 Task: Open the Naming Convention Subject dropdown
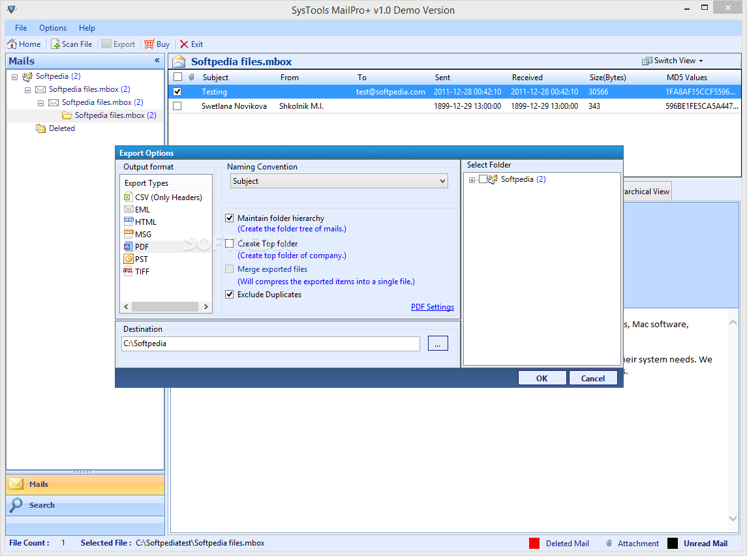pyautogui.click(x=339, y=181)
